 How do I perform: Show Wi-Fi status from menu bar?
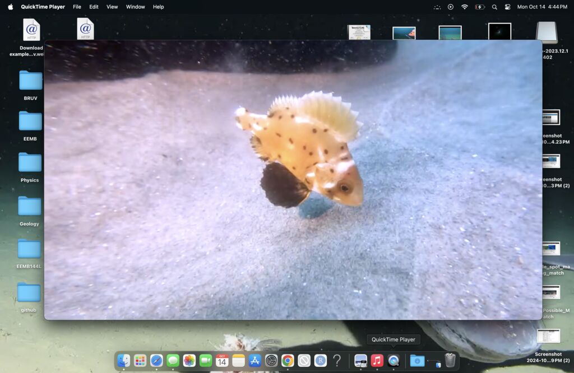[465, 7]
